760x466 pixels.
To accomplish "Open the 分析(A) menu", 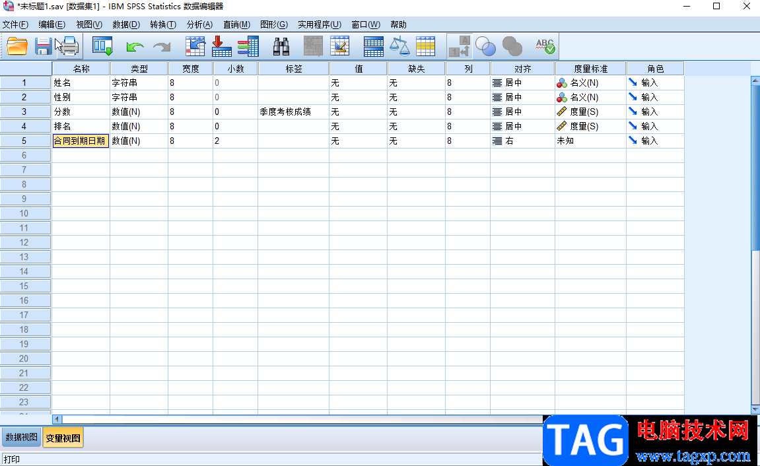I will coord(199,24).
